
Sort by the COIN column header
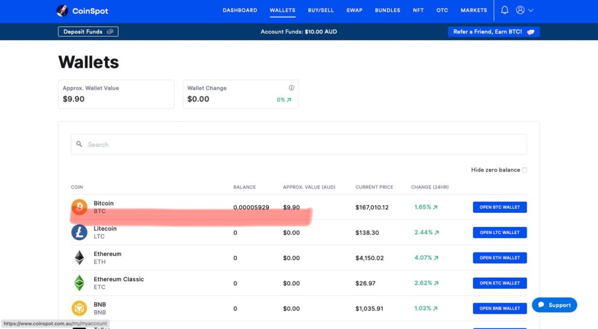pos(77,187)
